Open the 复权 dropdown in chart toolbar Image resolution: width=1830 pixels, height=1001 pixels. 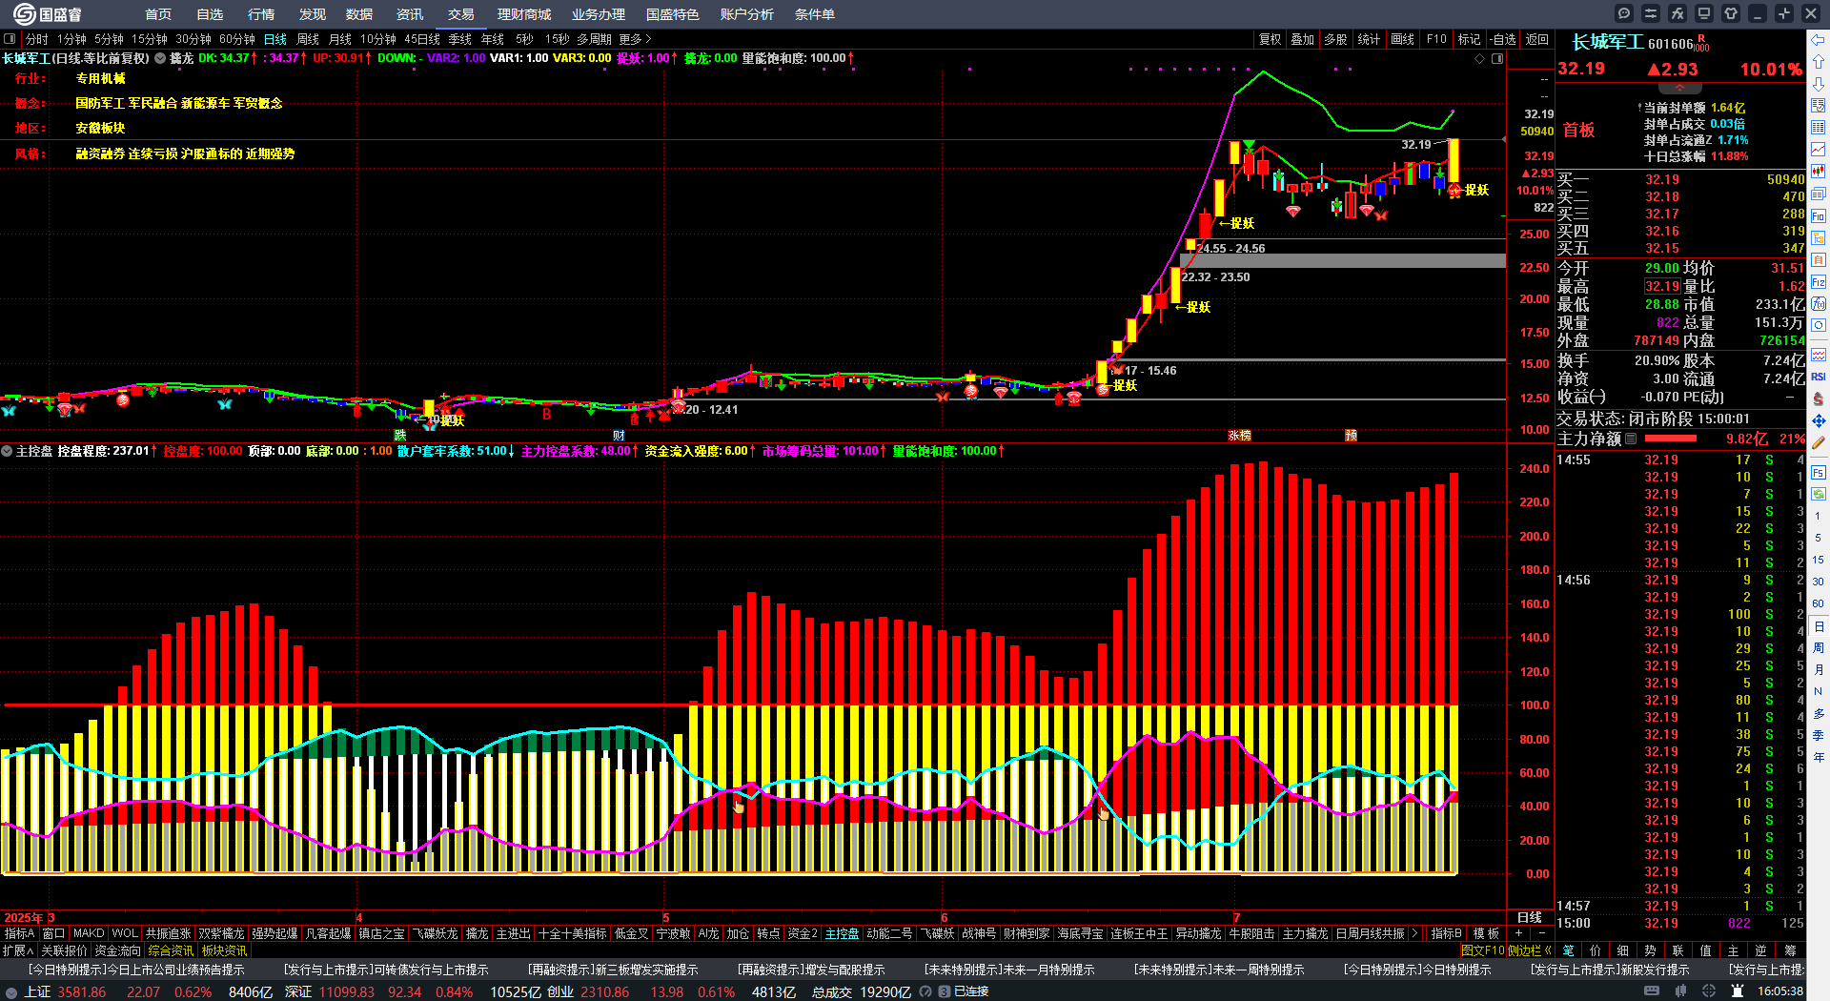coord(1271,39)
